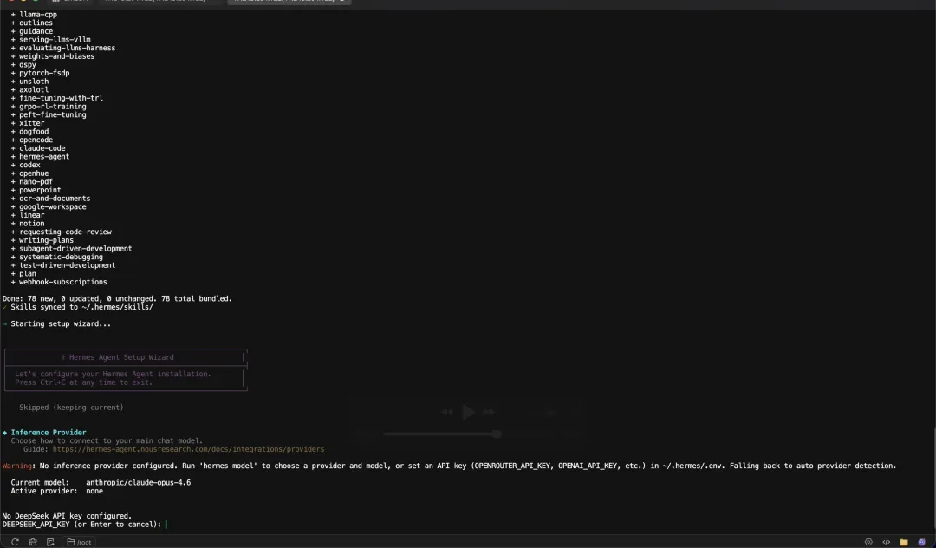Click the 'peft-fine-tuning' line
Image resolution: width=936 pixels, height=548 pixels.
click(x=49, y=114)
